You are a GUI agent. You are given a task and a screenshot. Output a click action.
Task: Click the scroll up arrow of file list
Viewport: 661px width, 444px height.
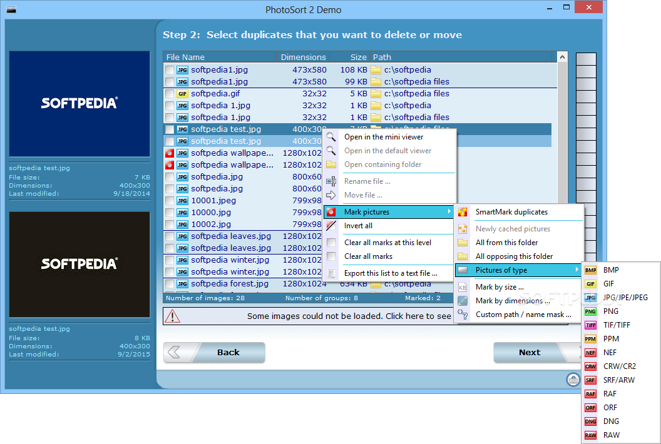[x=562, y=57]
